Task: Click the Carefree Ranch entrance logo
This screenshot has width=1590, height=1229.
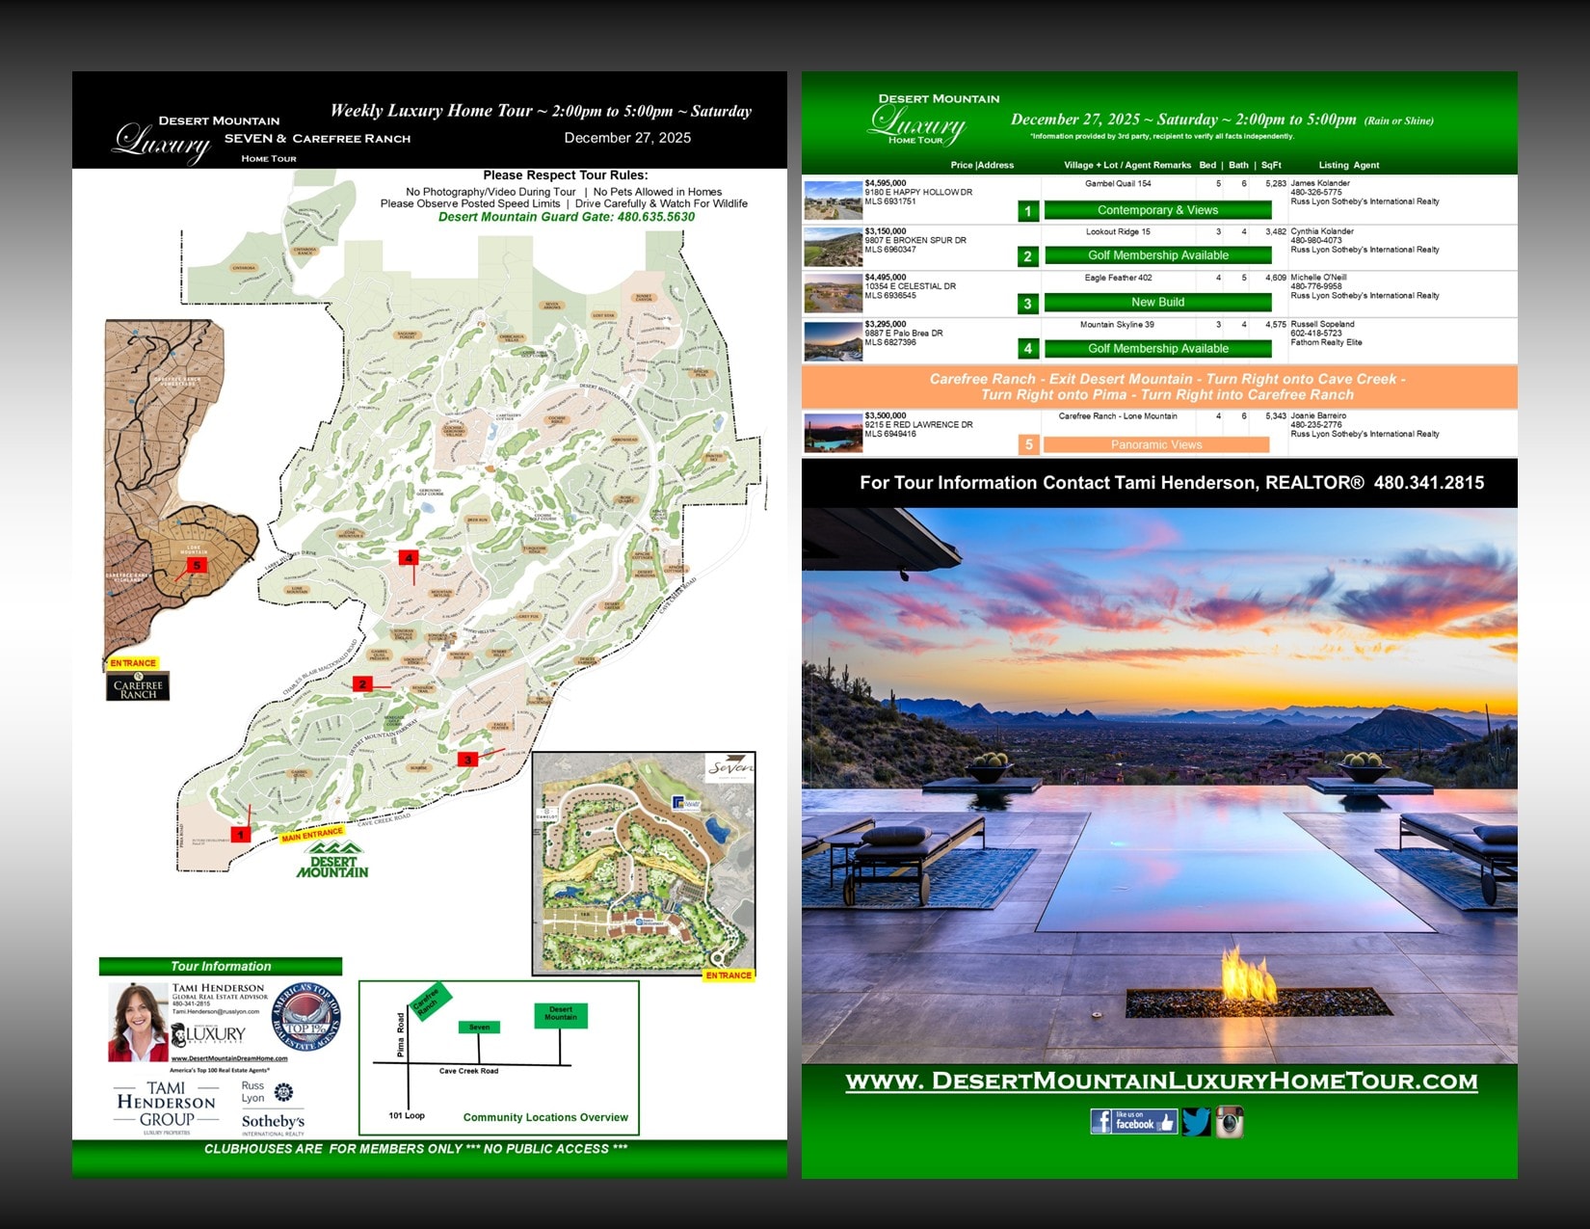Action: click(x=138, y=686)
